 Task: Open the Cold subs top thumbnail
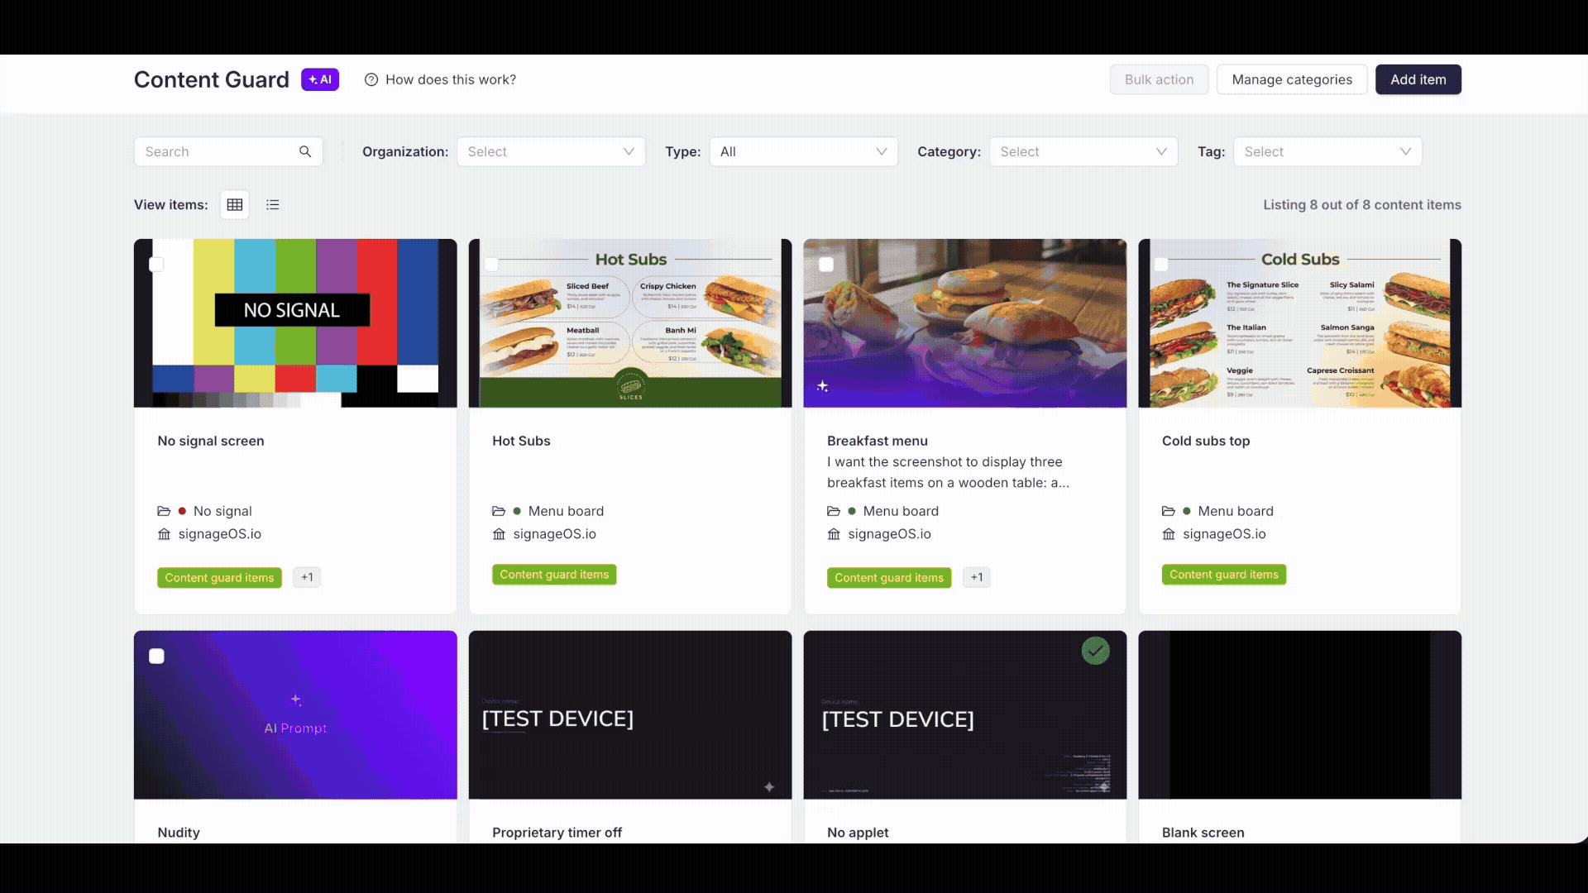tap(1299, 323)
